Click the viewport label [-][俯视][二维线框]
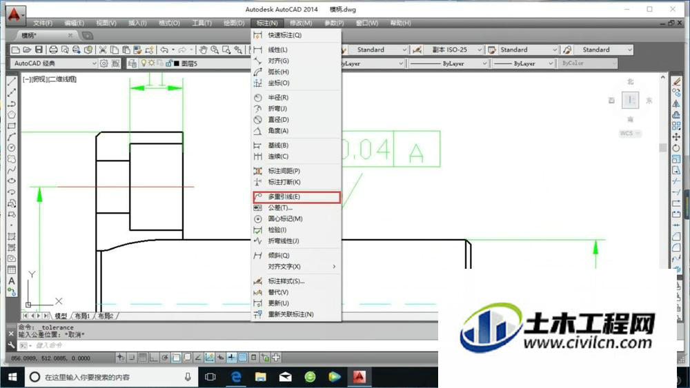The height and width of the screenshot is (388, 690). pyautogui.click(x=50, y=79)
